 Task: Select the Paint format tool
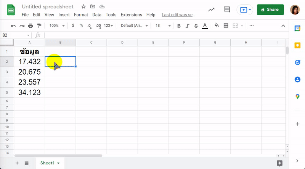[39, 26]
